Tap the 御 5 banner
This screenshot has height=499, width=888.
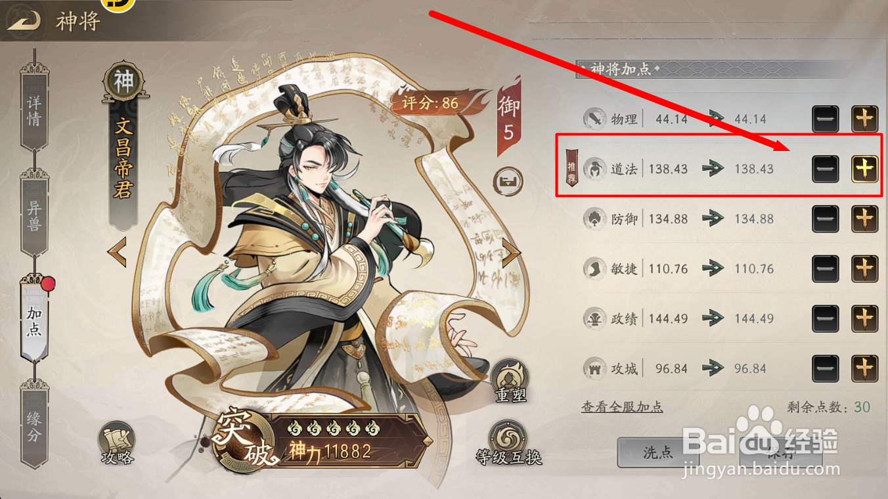509,116
